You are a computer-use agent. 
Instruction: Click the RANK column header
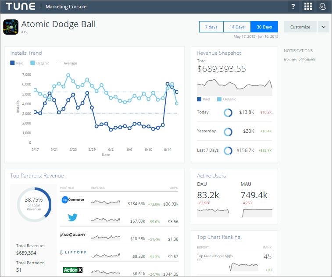268,247
